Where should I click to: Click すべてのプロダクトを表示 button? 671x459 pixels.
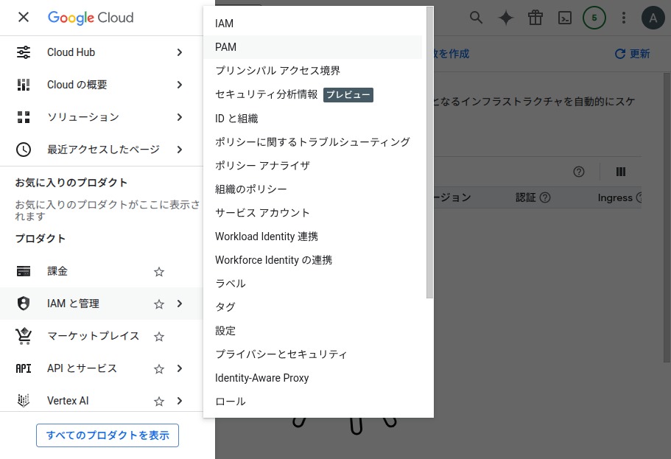pos(108,435)
